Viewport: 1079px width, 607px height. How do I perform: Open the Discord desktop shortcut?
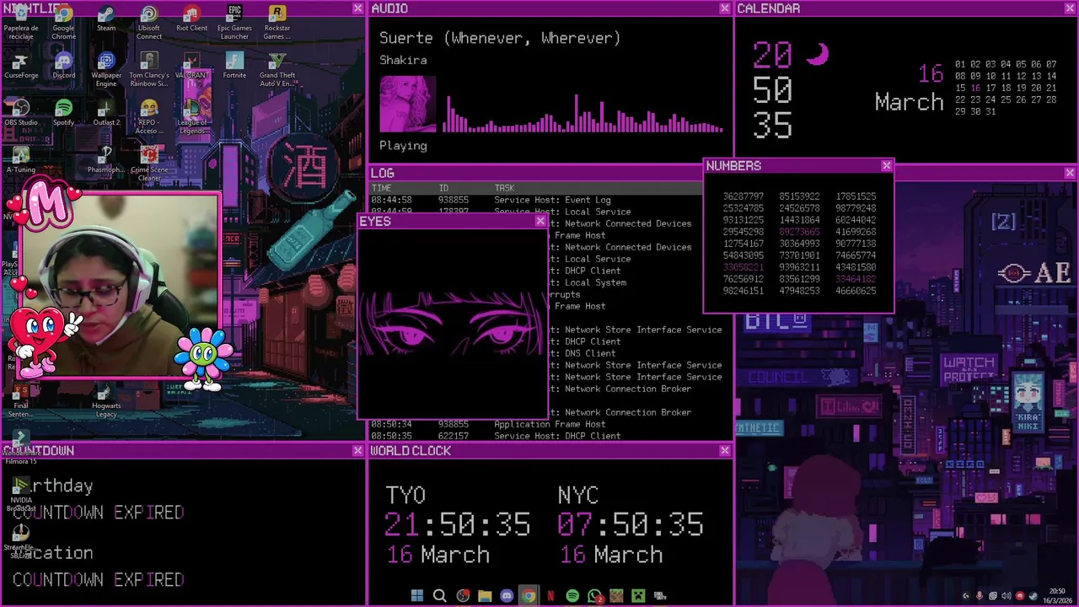tap(63, 67)
